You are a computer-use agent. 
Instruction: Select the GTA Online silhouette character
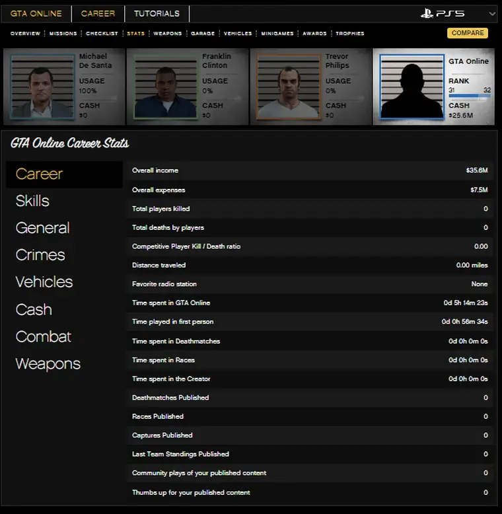point(412,86)
